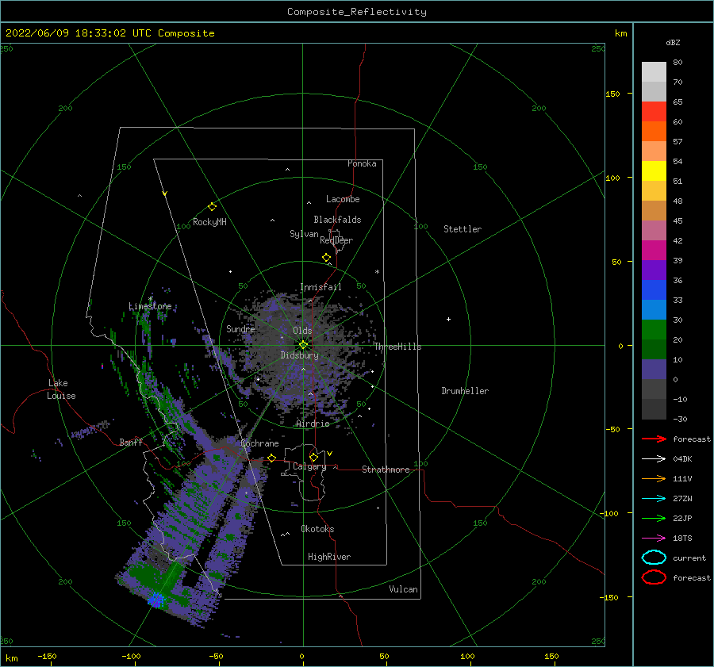Click the Innisfail city label
Screen dimensions: 714x667
321,287
